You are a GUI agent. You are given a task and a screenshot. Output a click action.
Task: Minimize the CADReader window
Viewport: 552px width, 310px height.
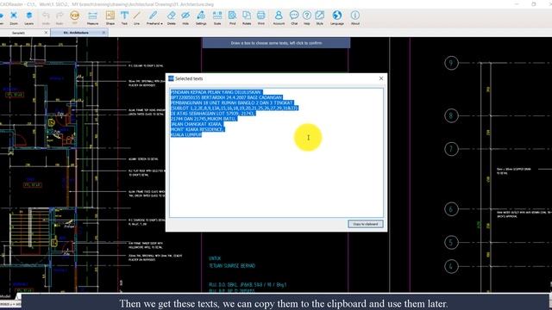tap(517, 4)
